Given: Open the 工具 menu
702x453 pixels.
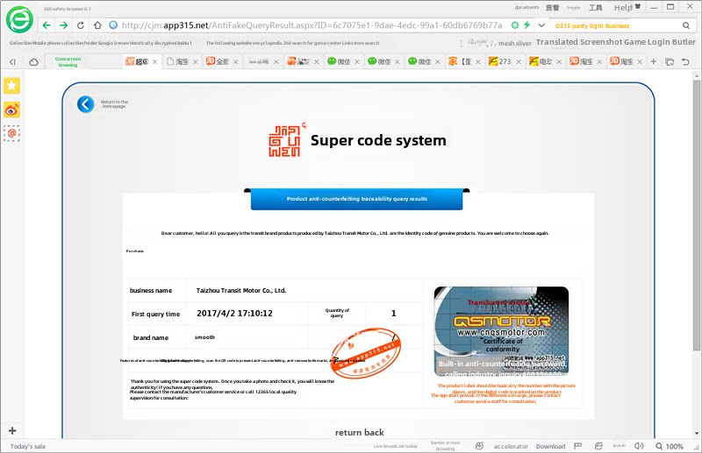Looking at the screenshot, I should click(596, 8).
